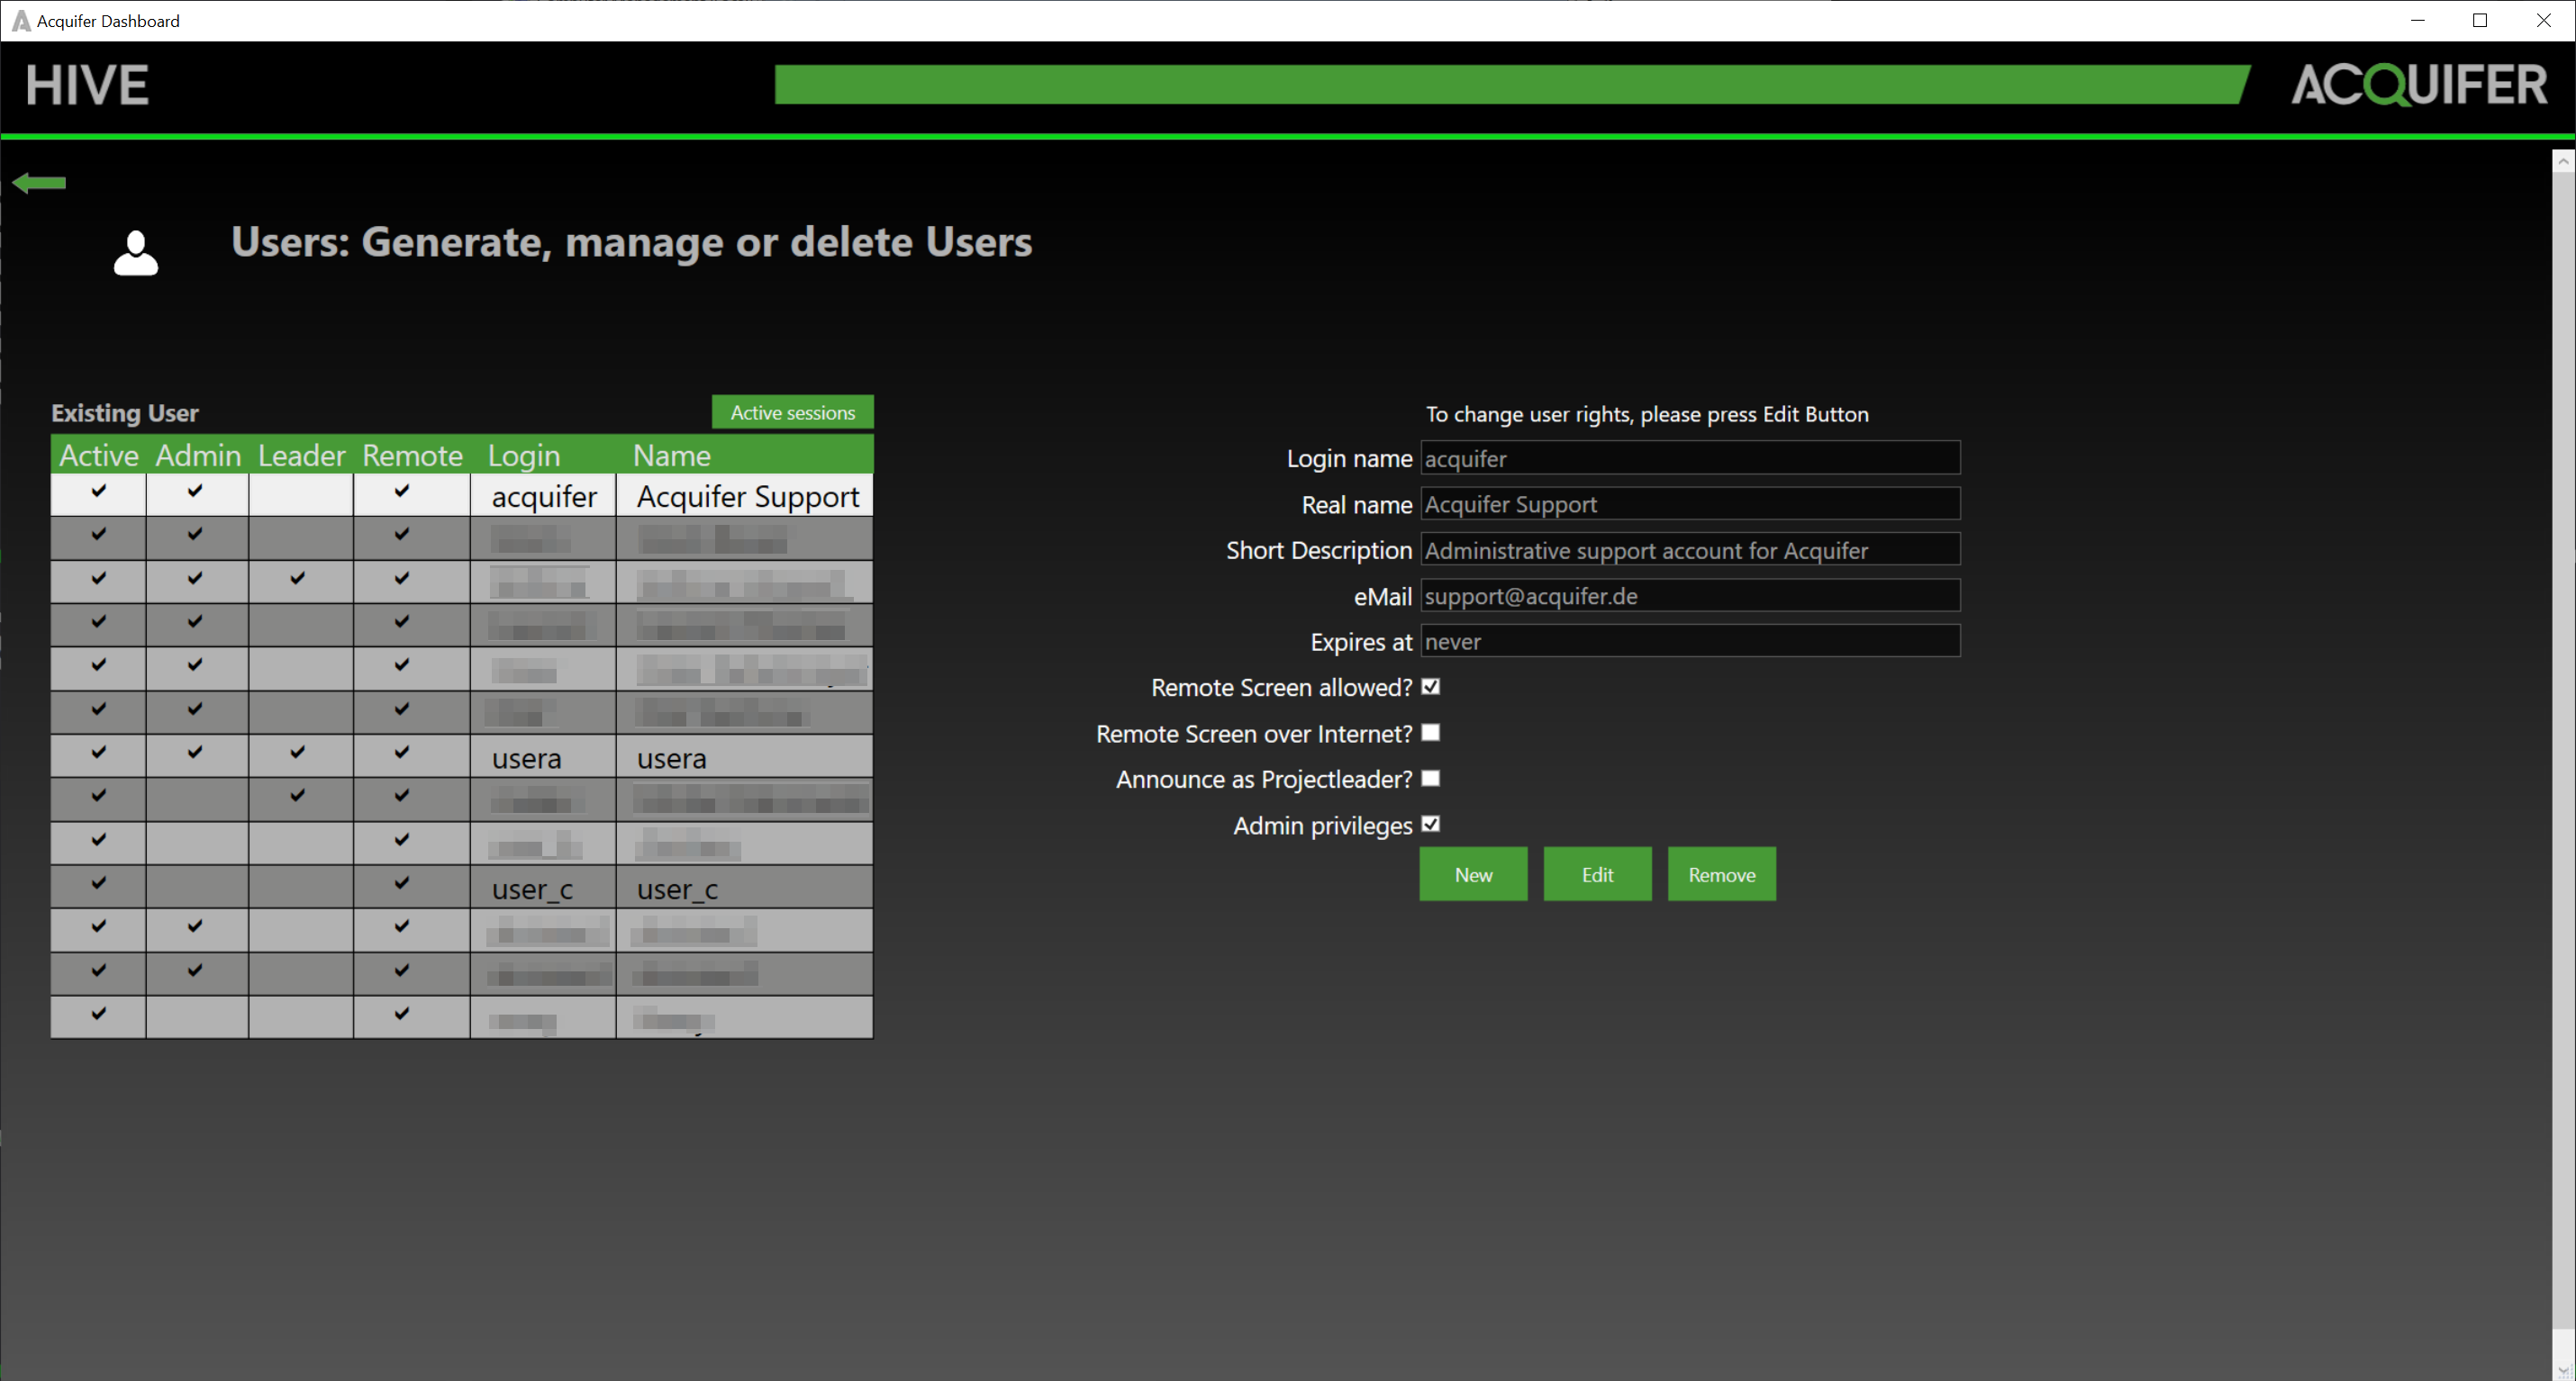
Task: Toggle Admin privileges checkbox
Action: [1431, 825]
